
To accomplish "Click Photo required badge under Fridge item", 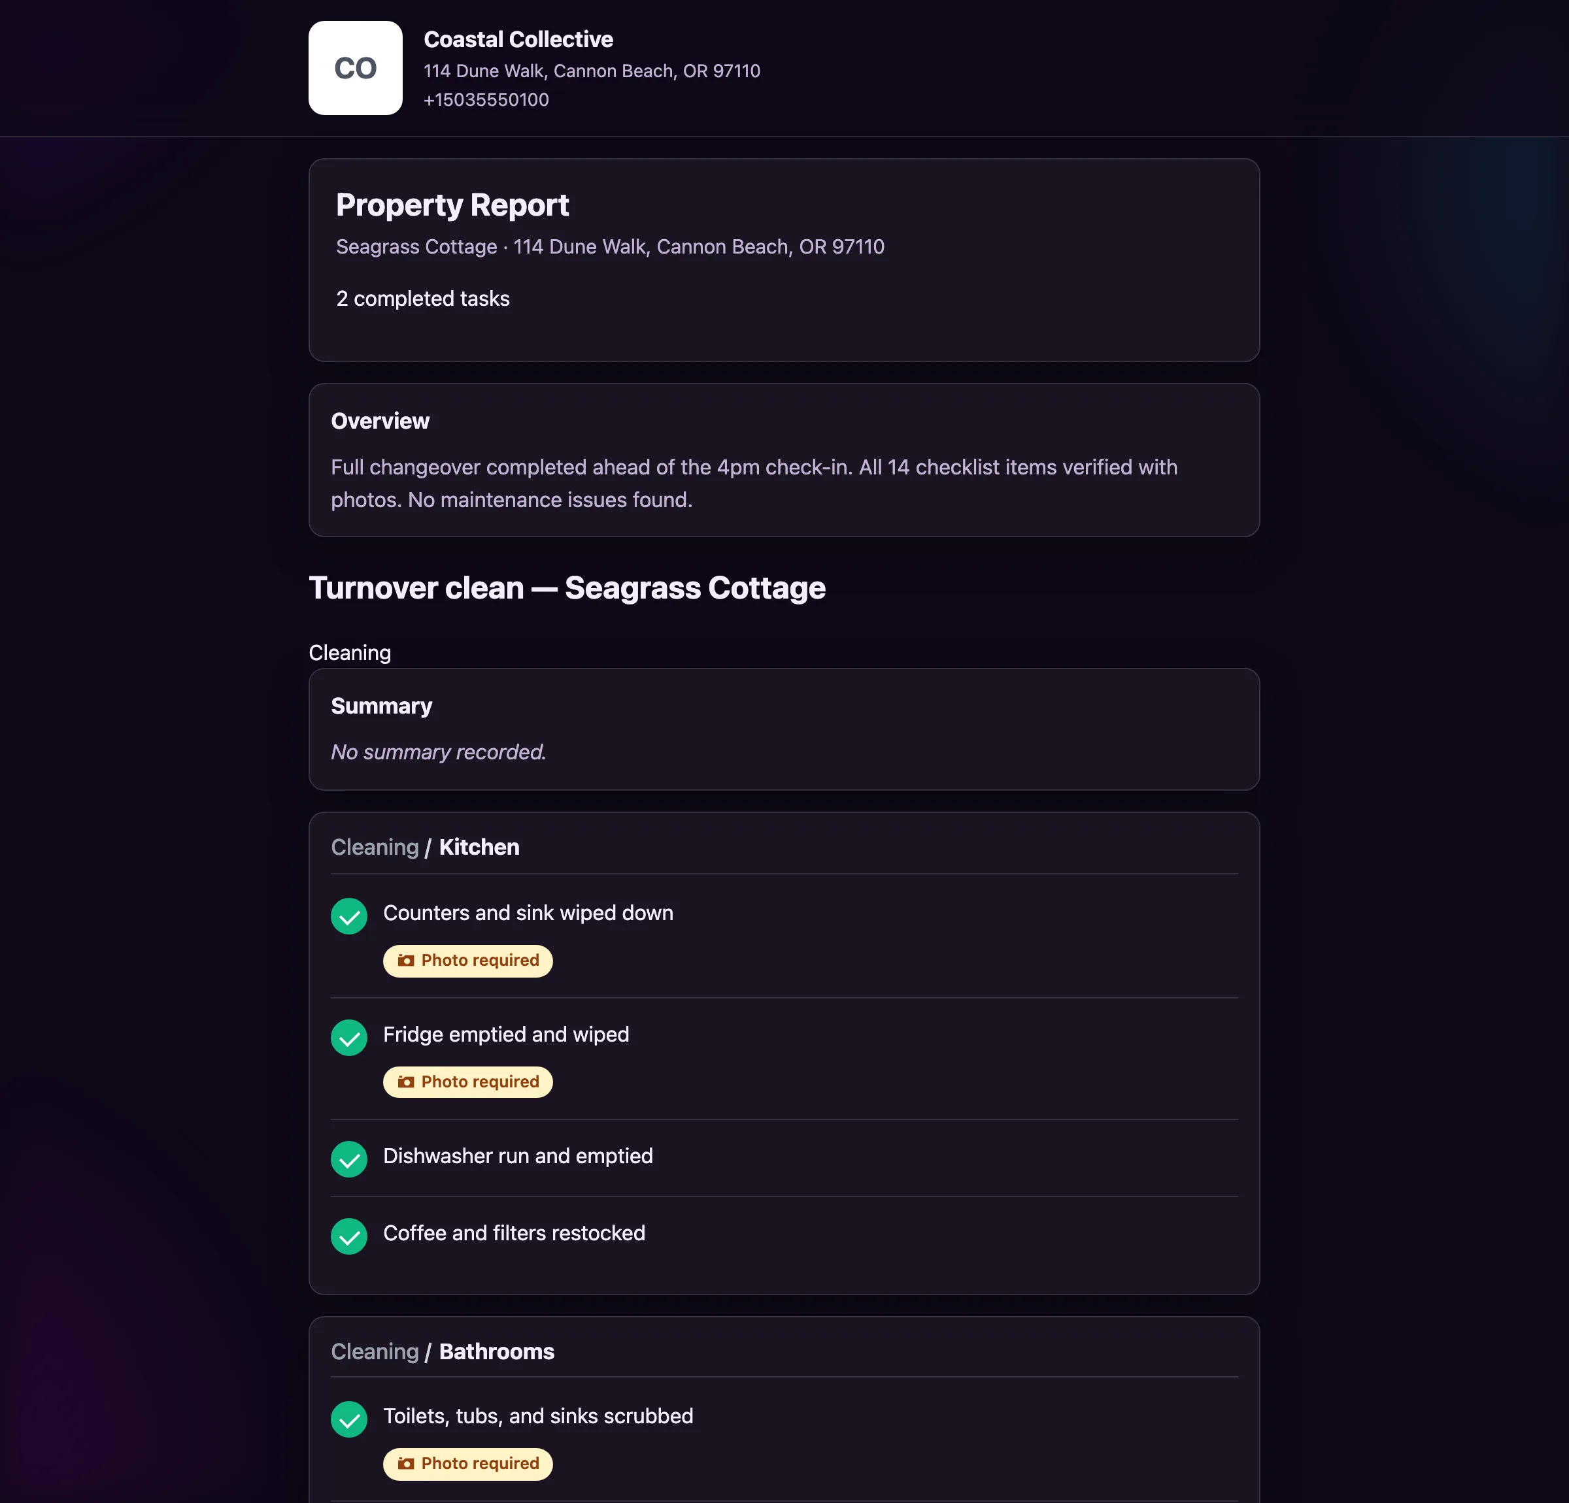I will point(467,1082).
